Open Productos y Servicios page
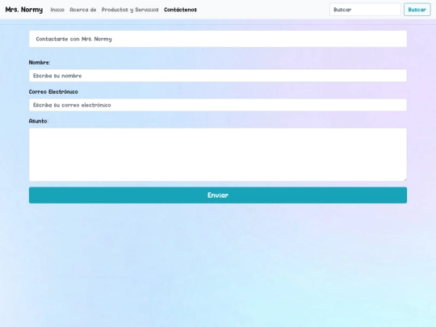This screenshot has height=327, width=436. pos(130,10)
